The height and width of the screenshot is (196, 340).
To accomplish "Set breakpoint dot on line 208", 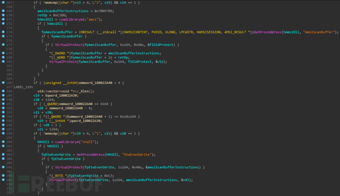I will pyautogui.click(x=3, y=176).
